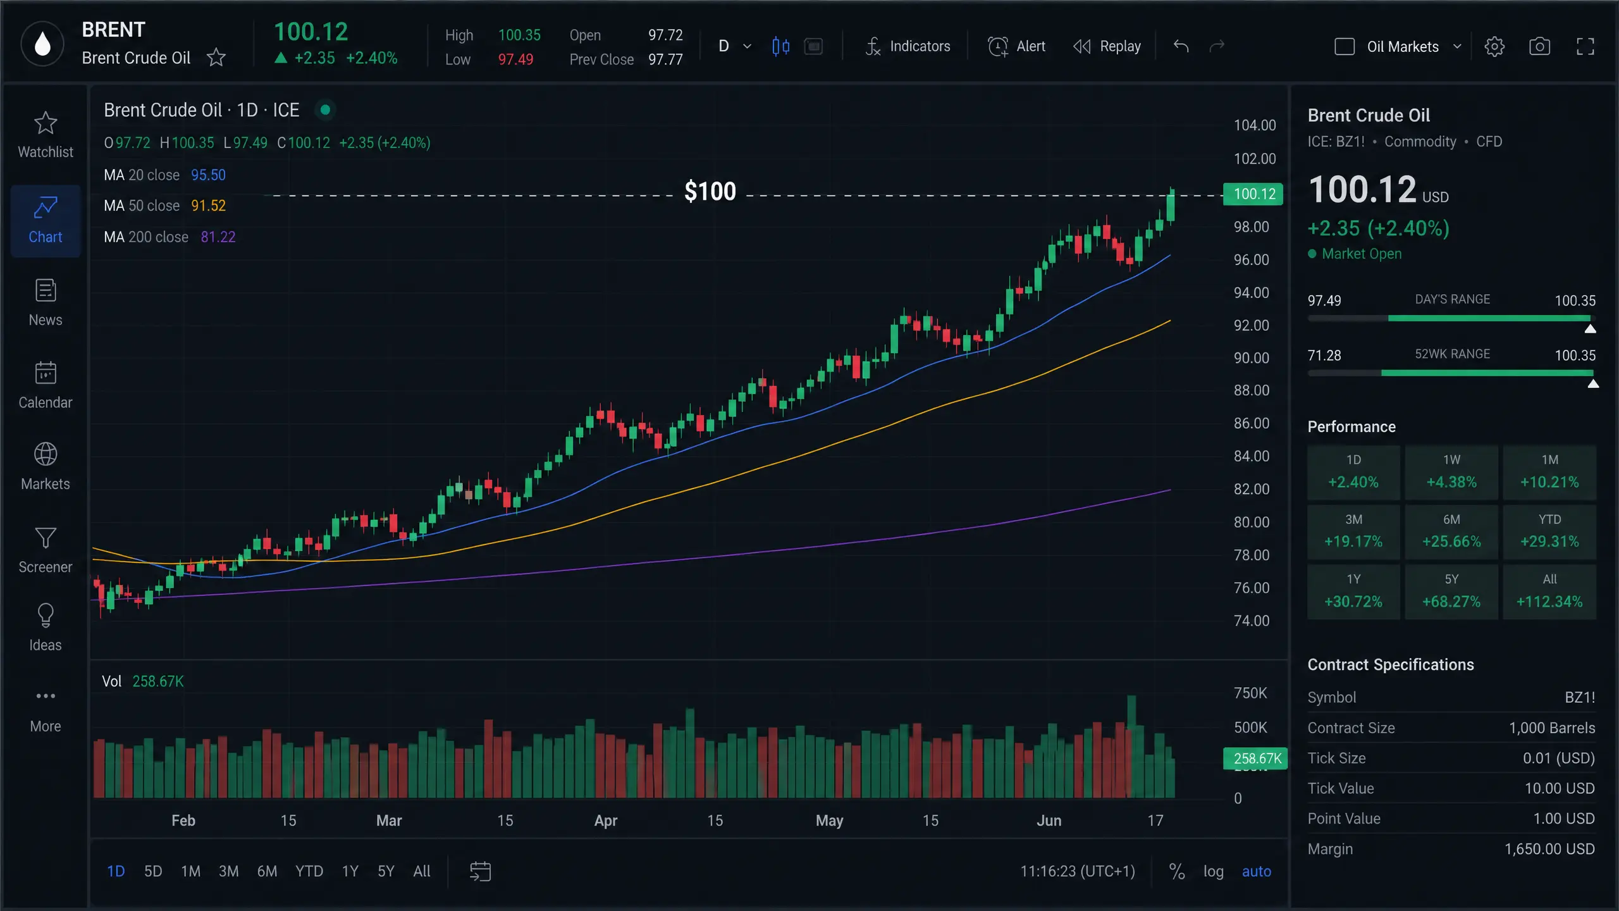Switch to the News sidebar tab
The width and height of the screenshot is (1619, 911).
tap(46, 303)
